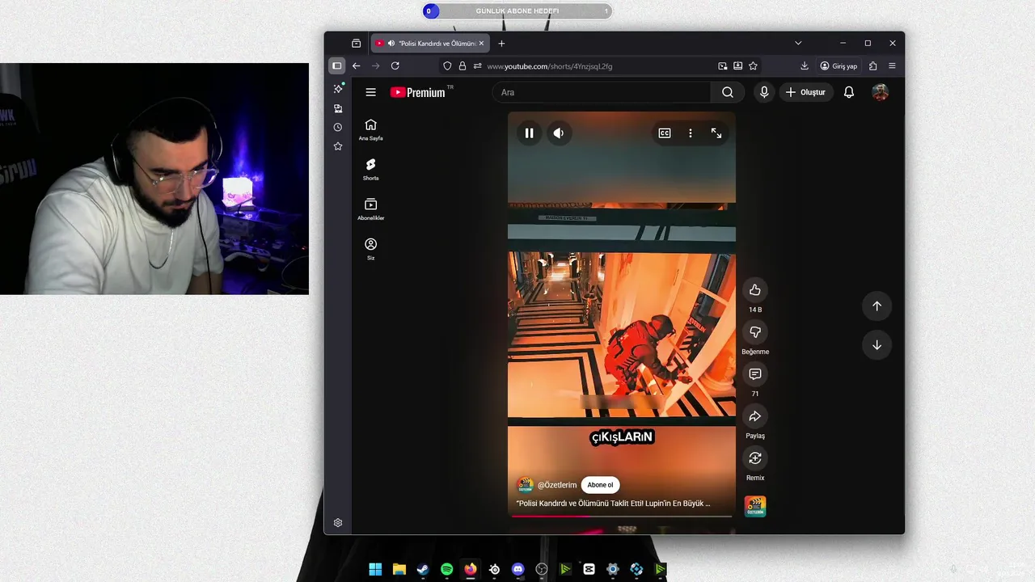Go to the previous short
Viewport: 1035px width, 582px height.
[x=877, y=306]
